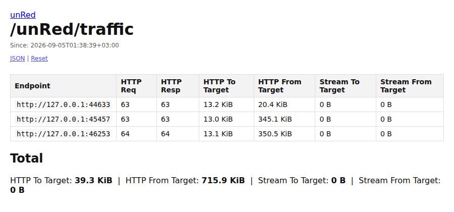Select endpoint http://127.0.0.1:44633
454x212 pixels.
pyautogui.click(x=63, y=104)
